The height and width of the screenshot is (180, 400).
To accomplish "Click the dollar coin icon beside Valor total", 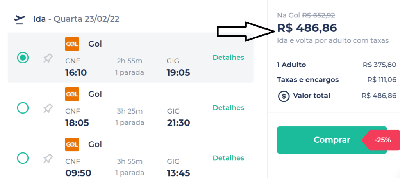I will click(x=284, y=96).
